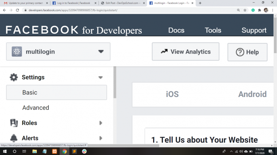This screenshot has width=277, height=155.
Task: Click the Roles icon
Action: pyautogui.click(x=14, y=123)
